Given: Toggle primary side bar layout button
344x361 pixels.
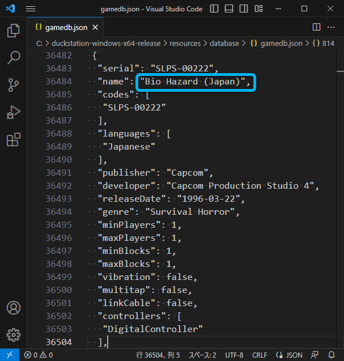Looking at the screenshot, I should (x=214, y=9).
